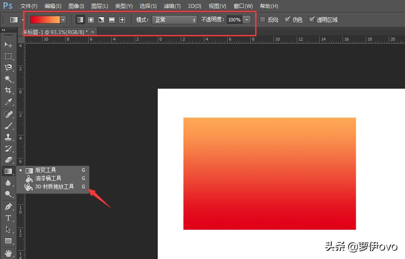Image resolution: width=405 pixels, height=259 pixels.
Task: Open the 模式 blend mode dropdown
Action: 174,20
